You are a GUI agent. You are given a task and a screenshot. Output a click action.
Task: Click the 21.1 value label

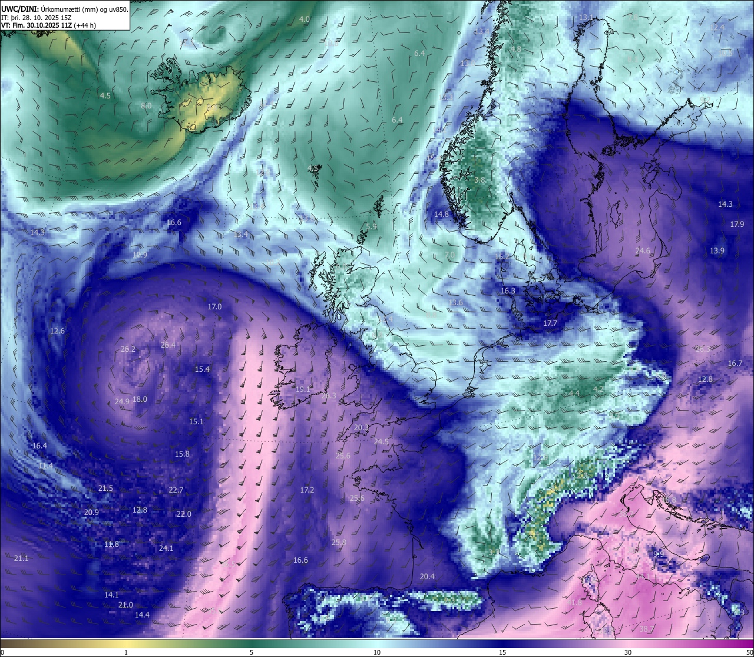click(x=21, y=558)
